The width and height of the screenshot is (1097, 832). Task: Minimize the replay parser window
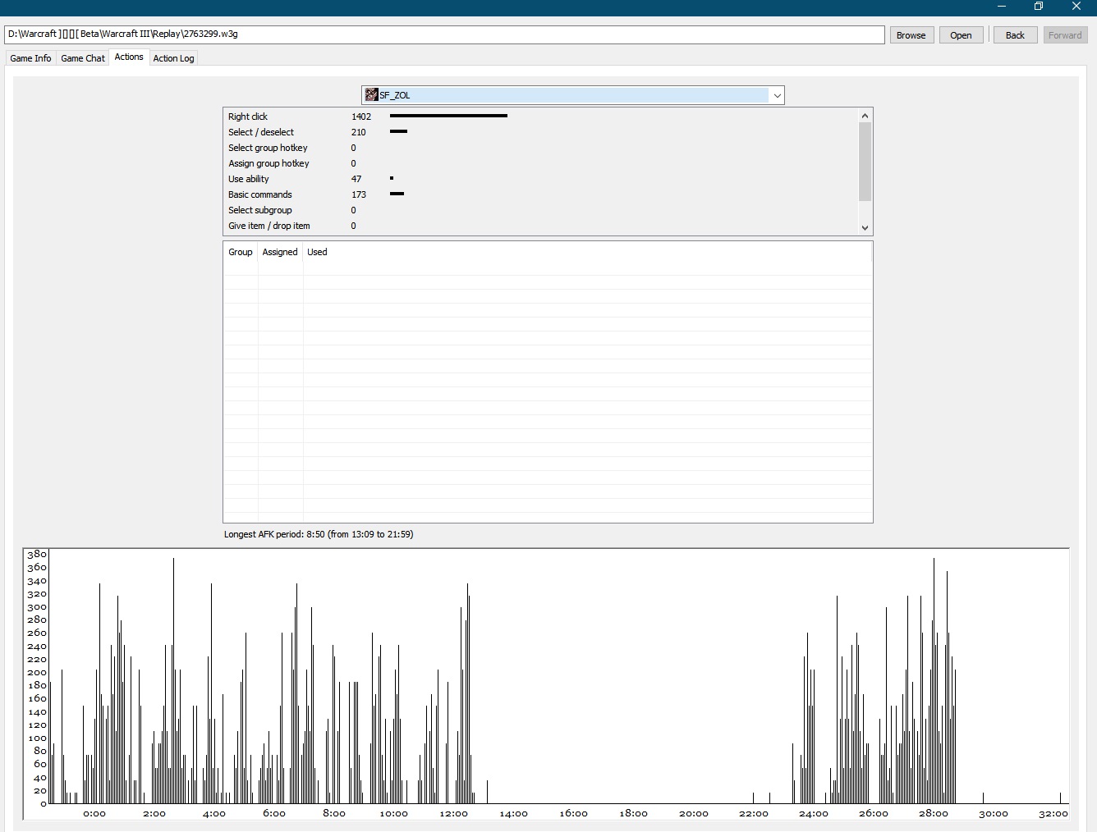1001,7
